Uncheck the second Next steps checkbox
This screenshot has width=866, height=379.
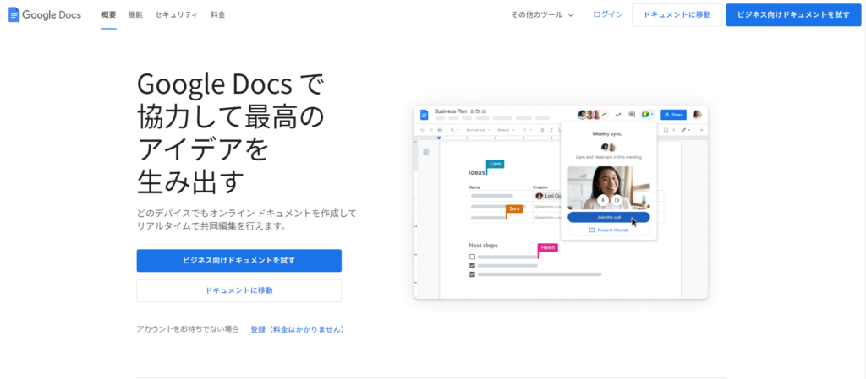(472, 266)
